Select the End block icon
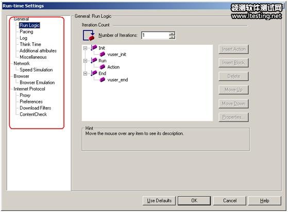Viewport: 288px width, 212px height. click(x=94, y=73)
